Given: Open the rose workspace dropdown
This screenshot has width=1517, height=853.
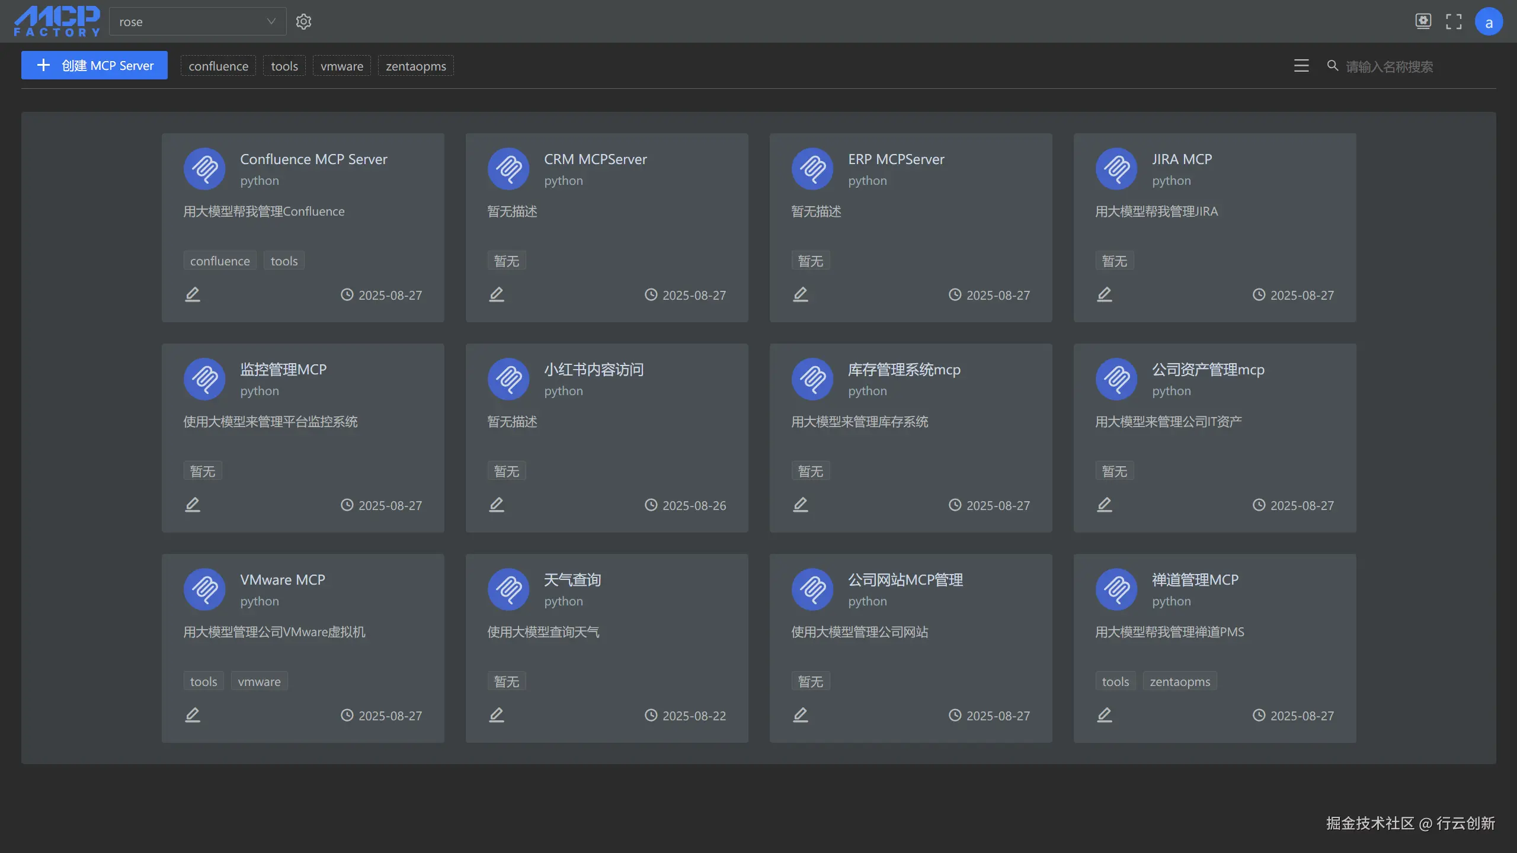Looking at the screenshot, I should [197, 22].
